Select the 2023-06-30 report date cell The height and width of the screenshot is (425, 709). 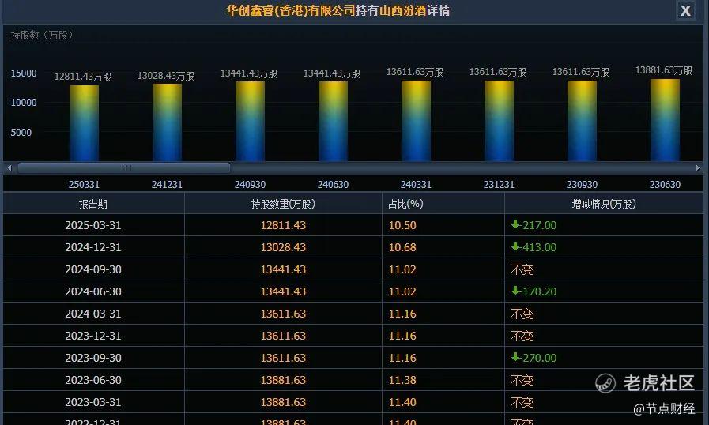click(x=93, y=380)
